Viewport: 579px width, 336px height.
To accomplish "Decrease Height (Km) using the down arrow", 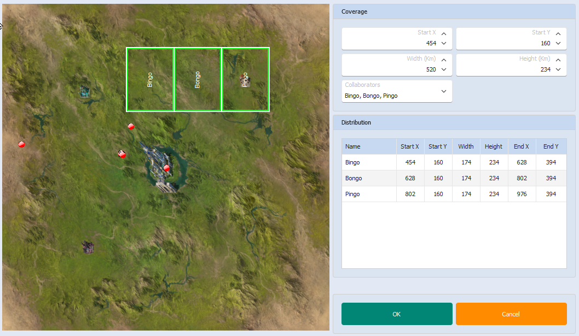I will coord(558,69).
